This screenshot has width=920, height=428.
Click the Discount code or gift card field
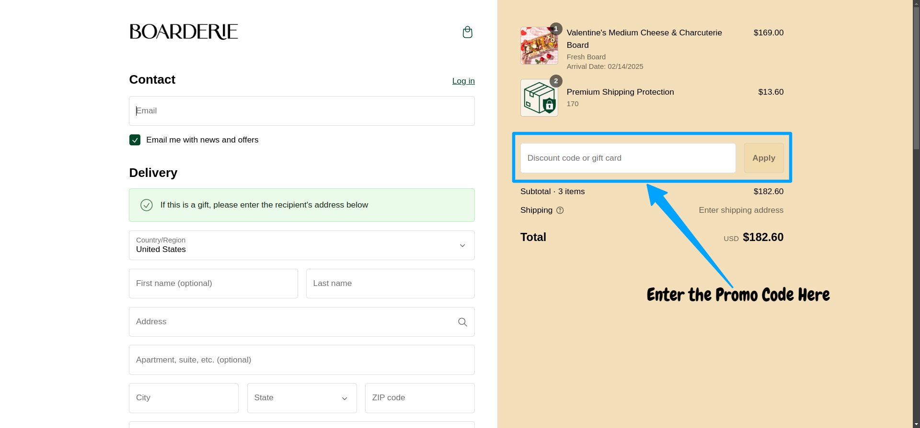628,158
